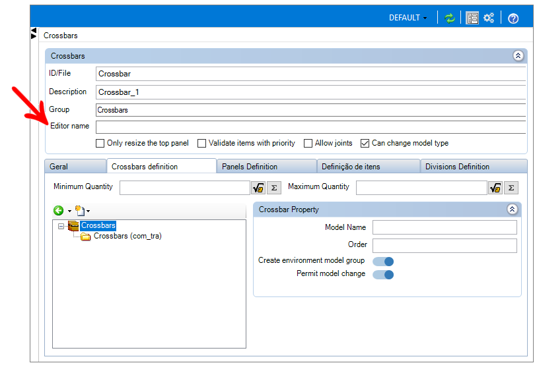535x365 pixels.
Task: Click the Description field with Crossbar_1
Action: tap(310, 92)
